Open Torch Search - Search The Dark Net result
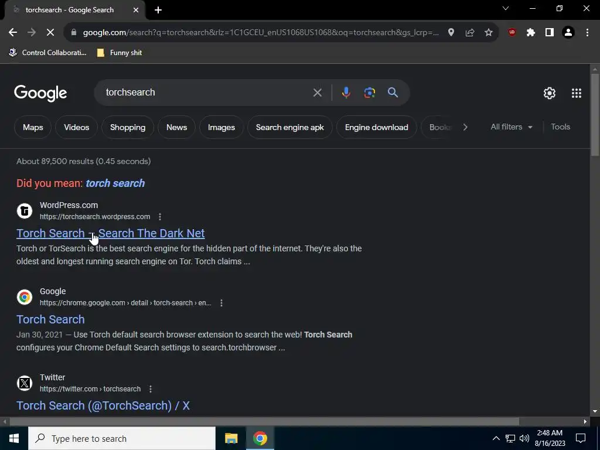The height and width of the screenshot is (450, 600). 111,233
